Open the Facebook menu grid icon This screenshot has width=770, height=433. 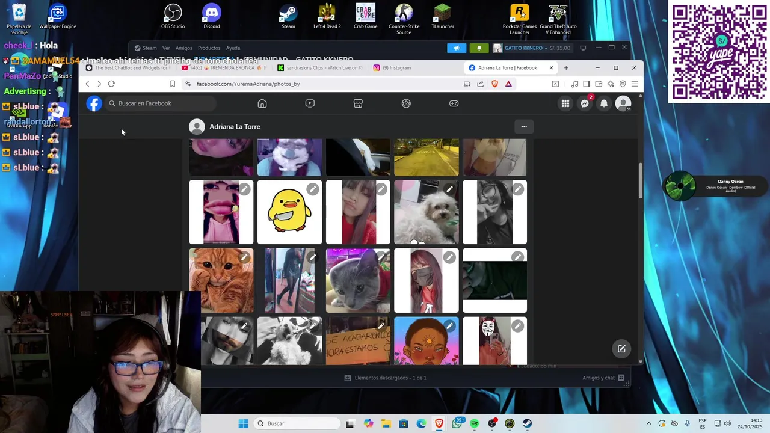click(x=565, y=103)
